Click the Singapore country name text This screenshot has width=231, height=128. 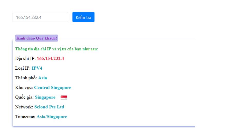pyautogui.click(x=45, y=97)
